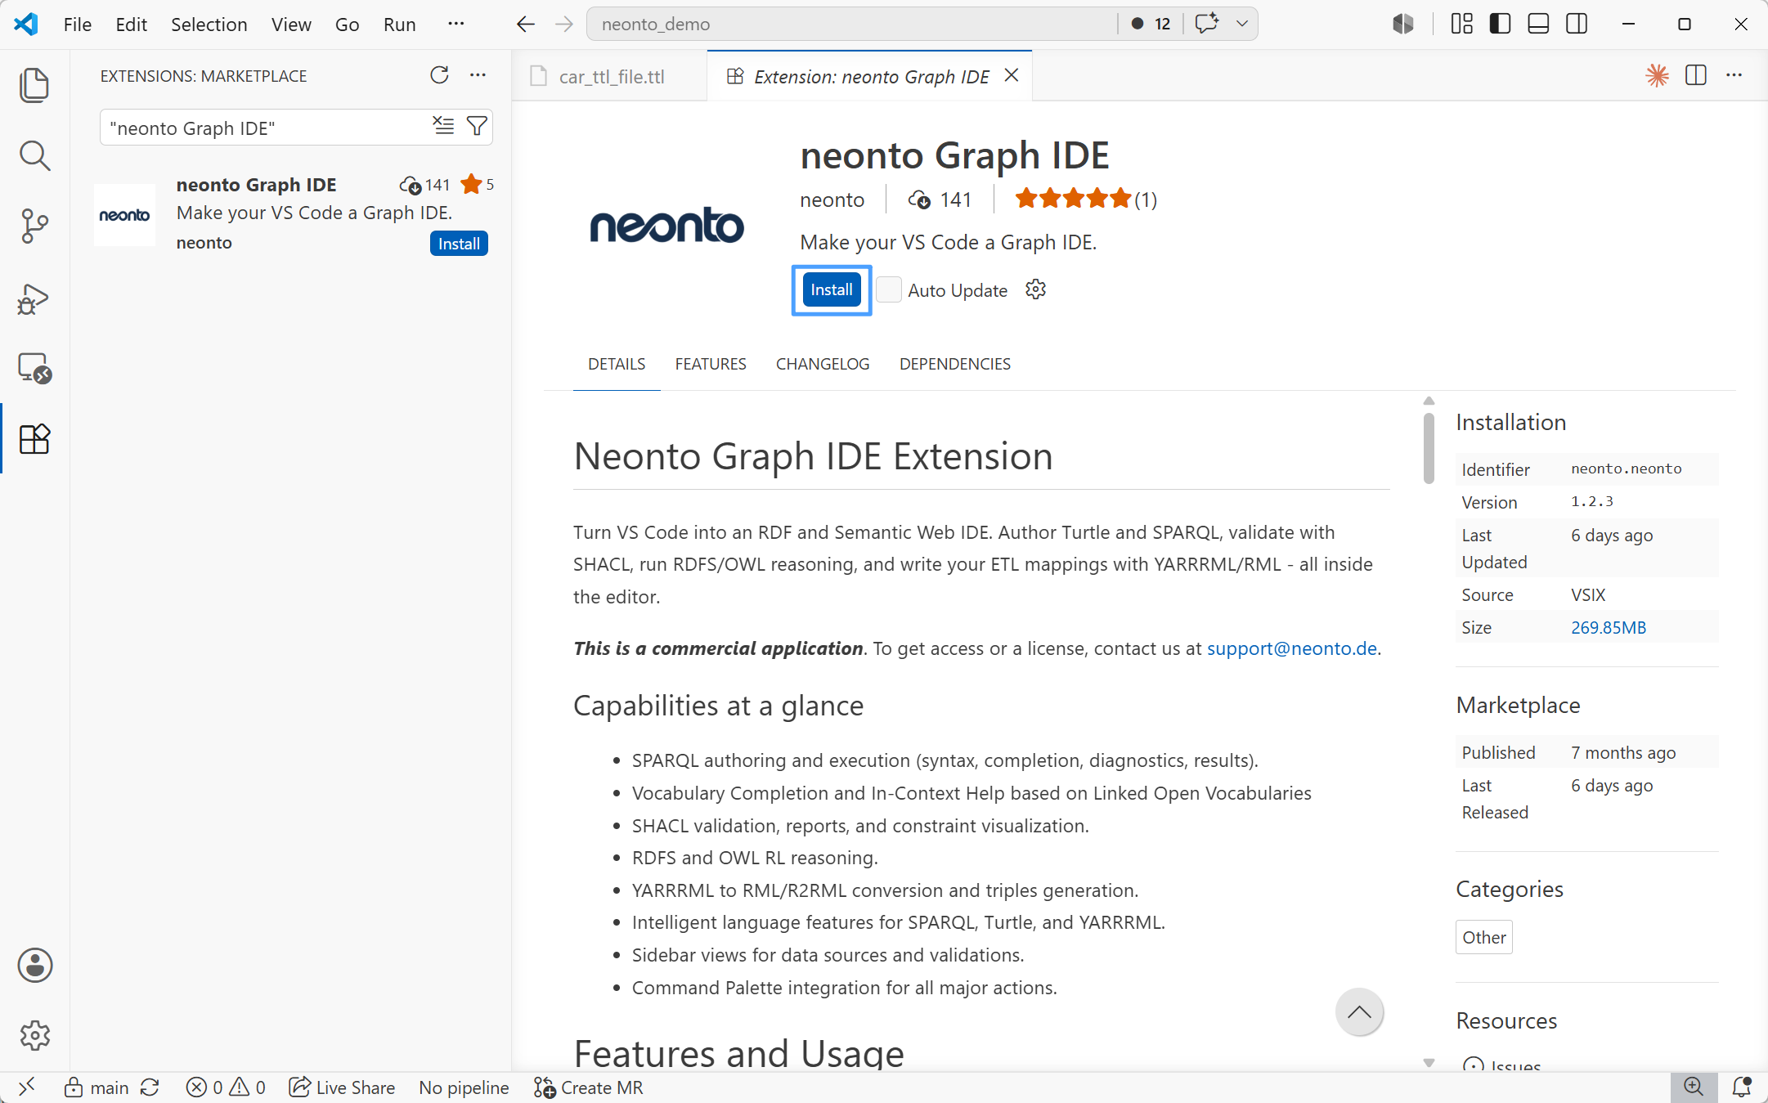Screen dimensions: 1768x1103
Task: Select the DETAILS tab
Action: pyautogui.click(x=617, y=364)
